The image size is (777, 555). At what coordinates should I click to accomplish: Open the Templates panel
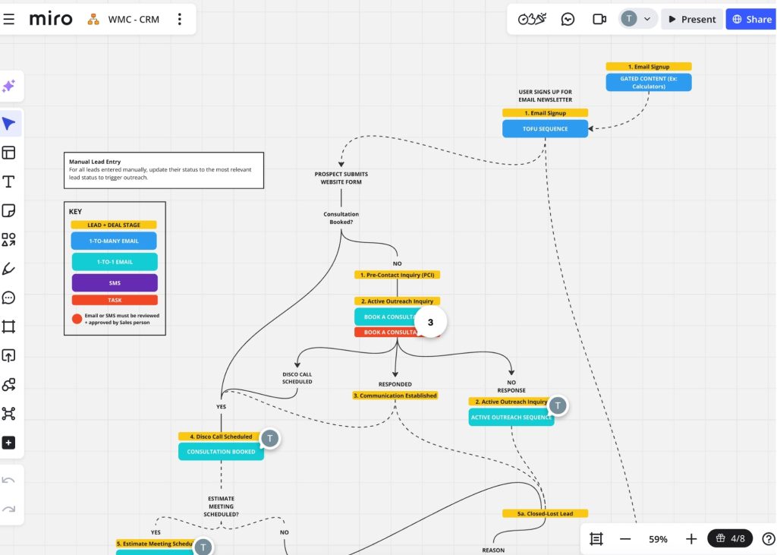point(11,152)
